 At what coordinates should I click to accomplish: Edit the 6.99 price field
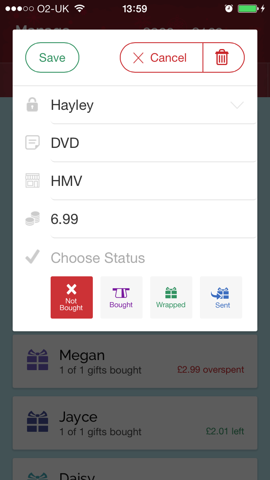pyautogui.click(x=127, y=219)
